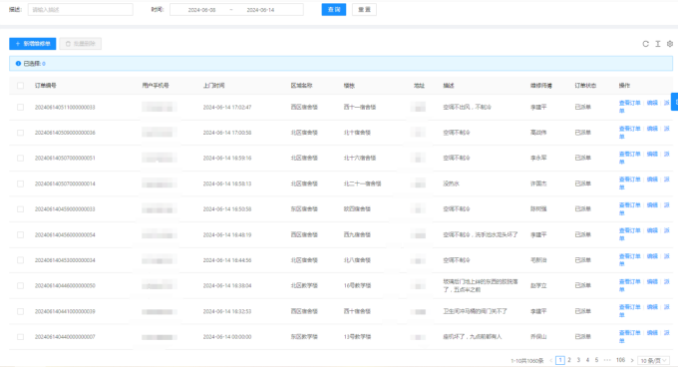
Task: Click 查看订单 for order ending 0453000000034
Action: pos(629,256)
